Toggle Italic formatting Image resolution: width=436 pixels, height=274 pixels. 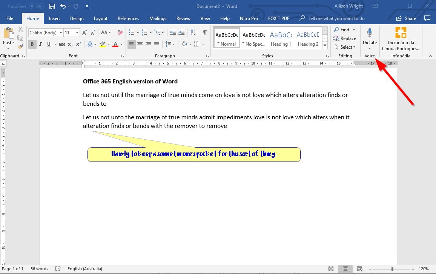41,44
